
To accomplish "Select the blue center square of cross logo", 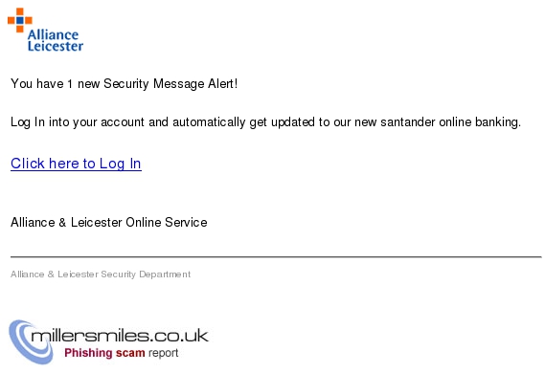I will (x=20, y=20).
